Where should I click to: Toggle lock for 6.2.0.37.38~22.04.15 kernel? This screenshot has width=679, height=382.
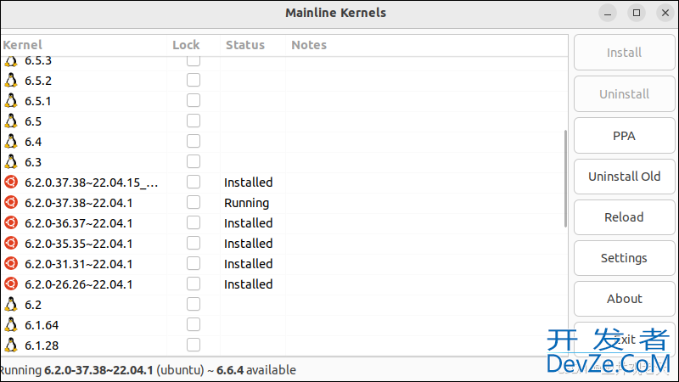click(x=194, y=182)
